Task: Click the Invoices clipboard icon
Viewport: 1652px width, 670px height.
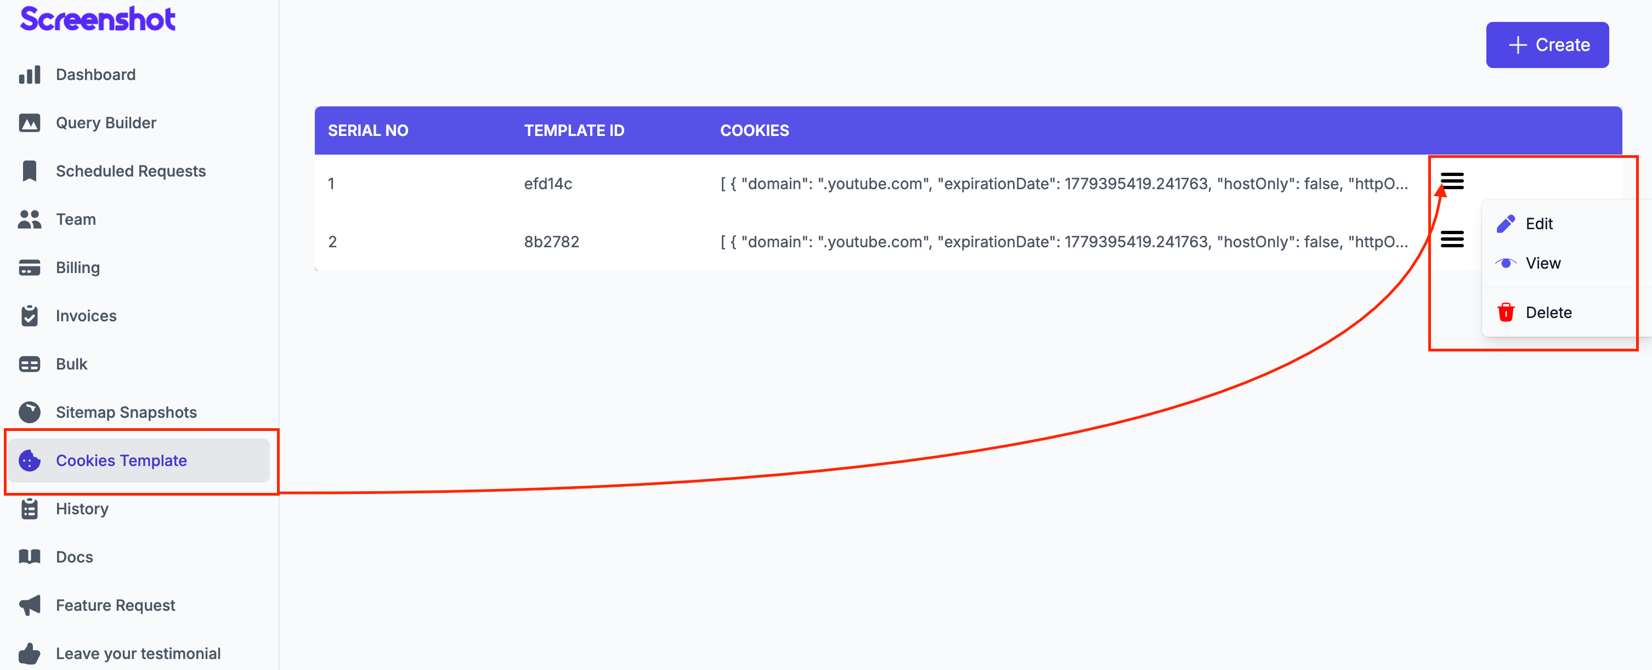Action: (x=30, y=315)
